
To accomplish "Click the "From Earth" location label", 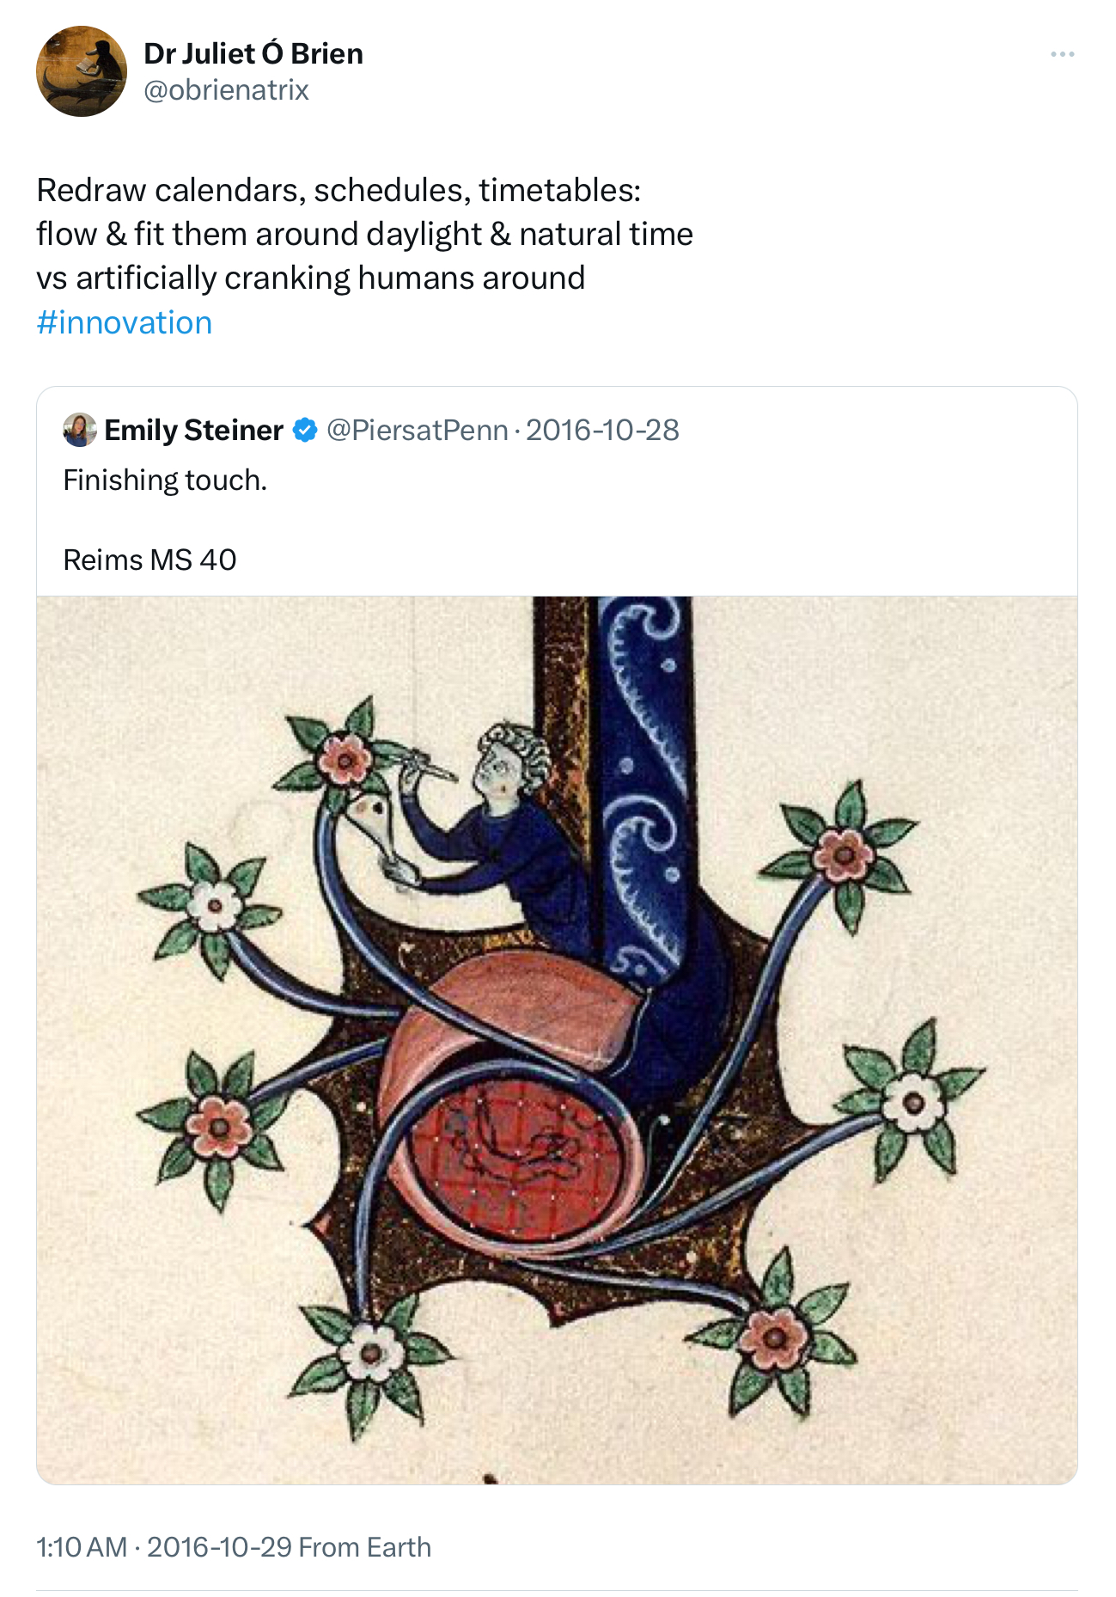I will tap(365, 1547).
